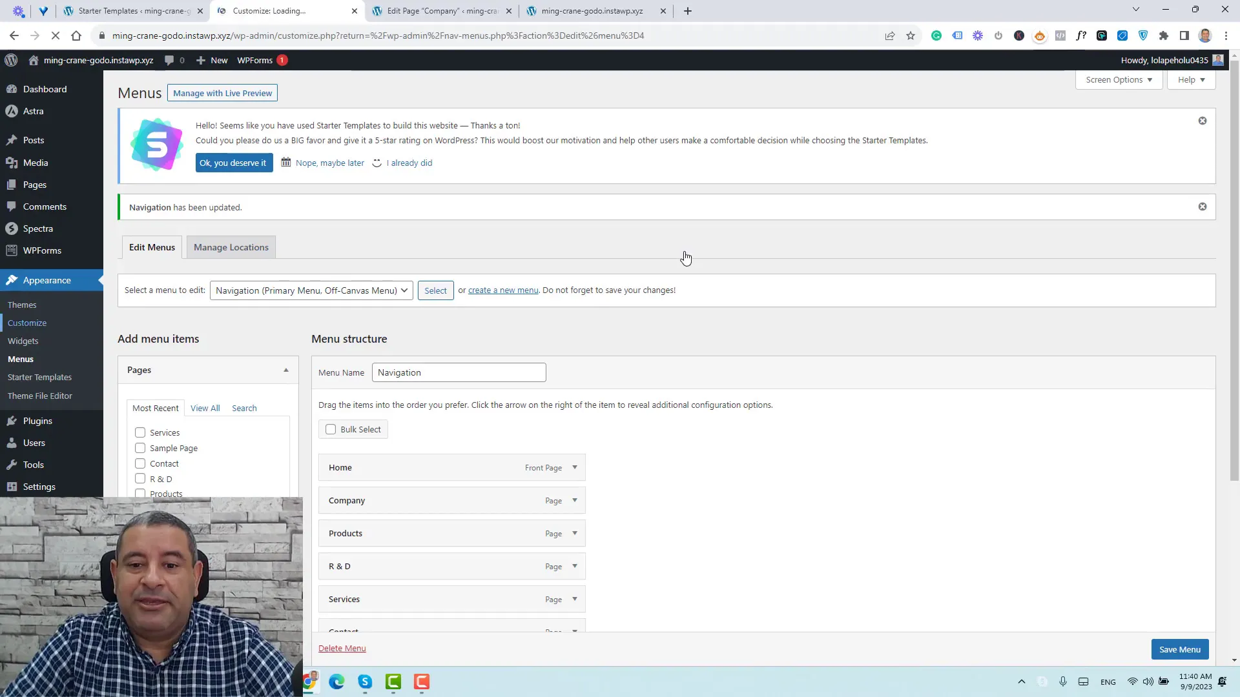Expand the Products menu item options

pos(575,532)
